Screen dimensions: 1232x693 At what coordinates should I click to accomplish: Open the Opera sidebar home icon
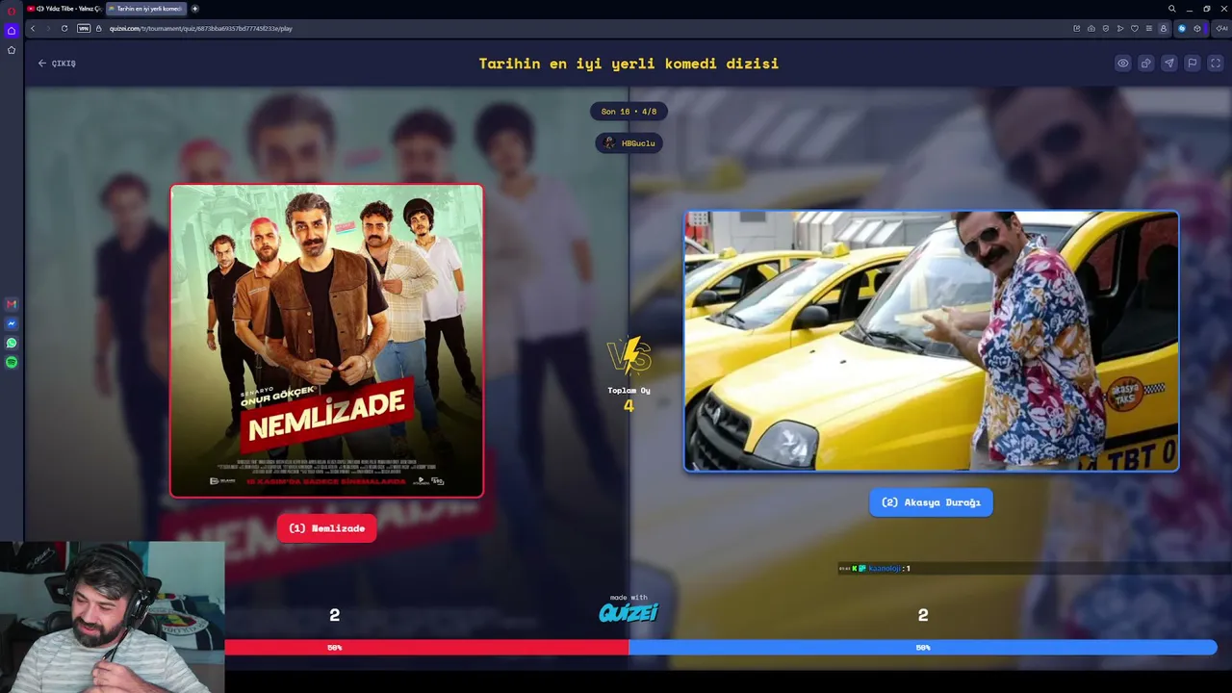(x=12, y=31)
